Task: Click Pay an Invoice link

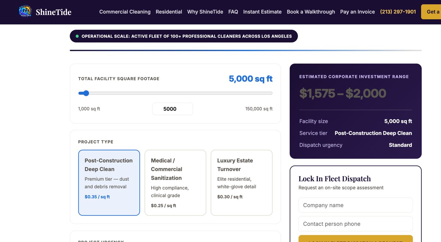Action: coord(358,12)
